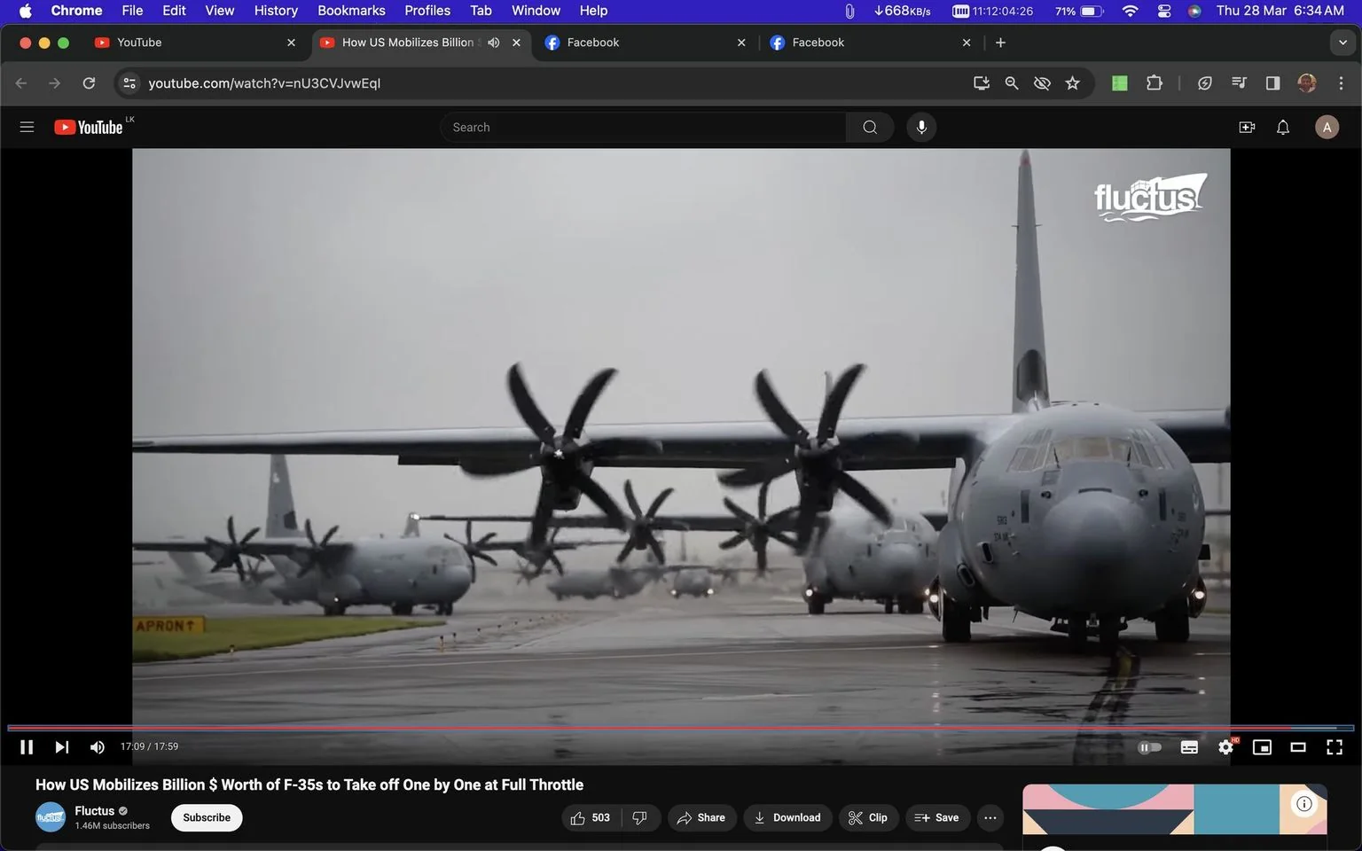Install app icon in address bar
This screenshot has width=1362, height=851.
[x=981, y=83]
